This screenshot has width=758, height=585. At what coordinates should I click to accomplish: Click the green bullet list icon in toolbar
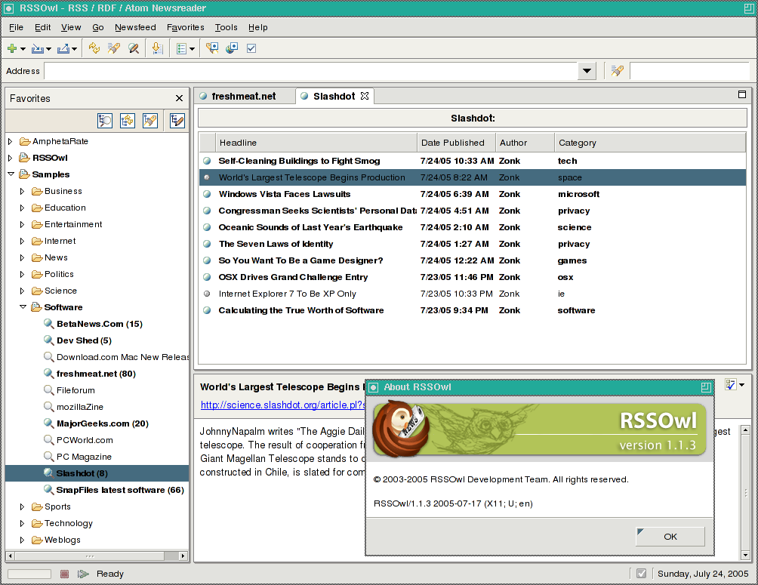point(181,48)
